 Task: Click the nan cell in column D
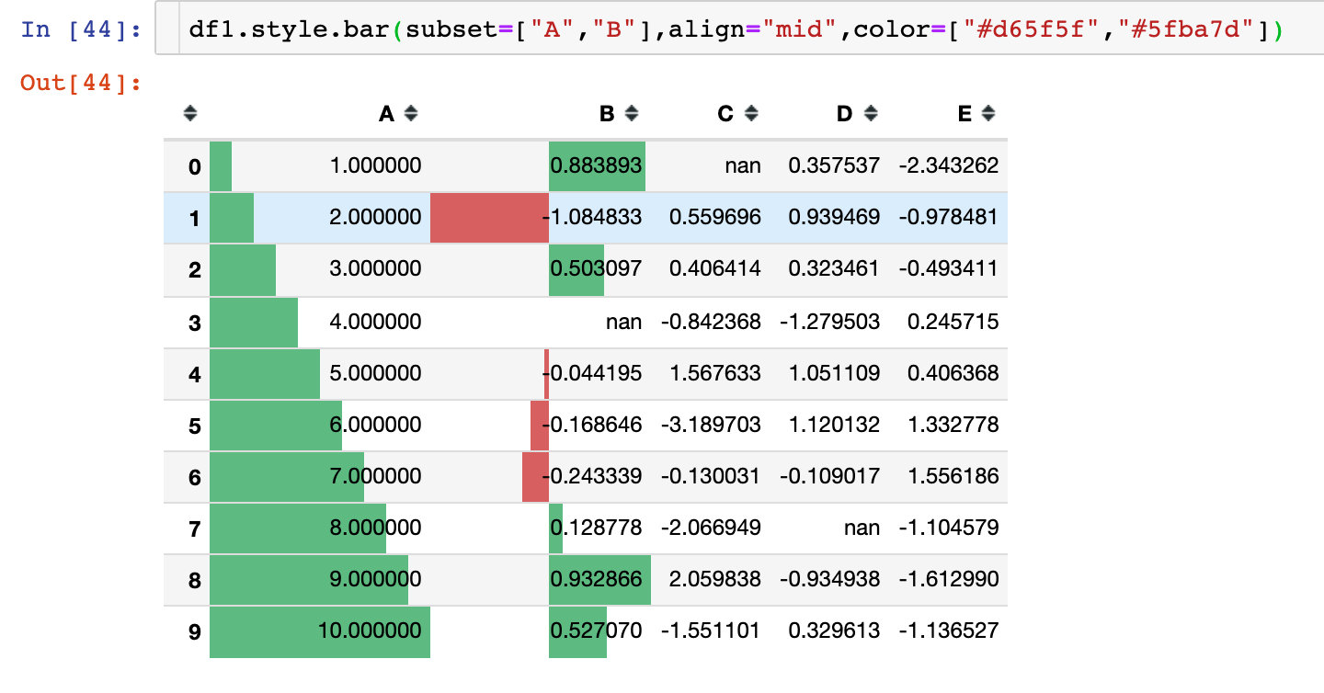pos(862,528)
